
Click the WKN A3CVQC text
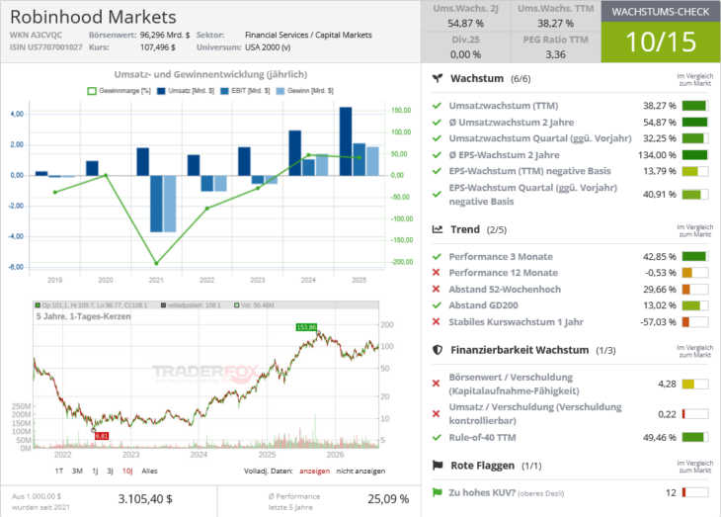tap(36, 35)
